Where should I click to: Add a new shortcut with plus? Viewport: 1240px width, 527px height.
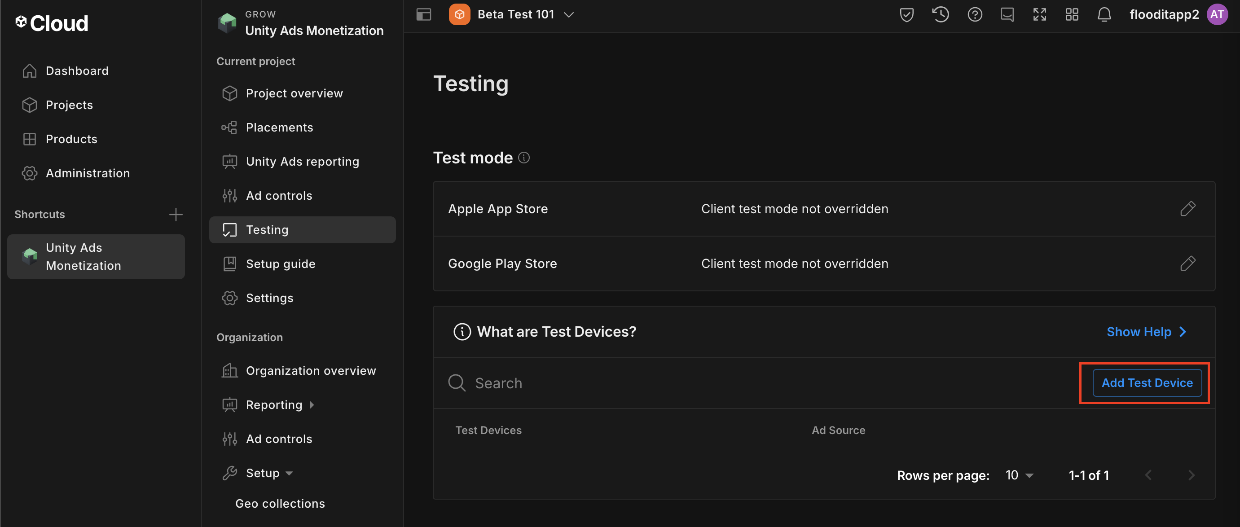pyautogui.click(x=176, y=214)
